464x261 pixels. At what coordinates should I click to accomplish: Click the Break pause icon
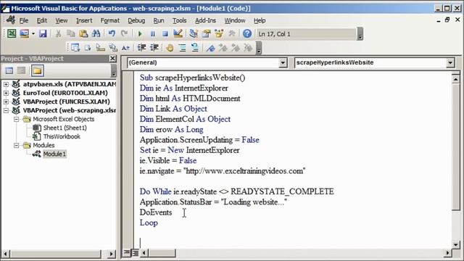click(x=153, y=34)
